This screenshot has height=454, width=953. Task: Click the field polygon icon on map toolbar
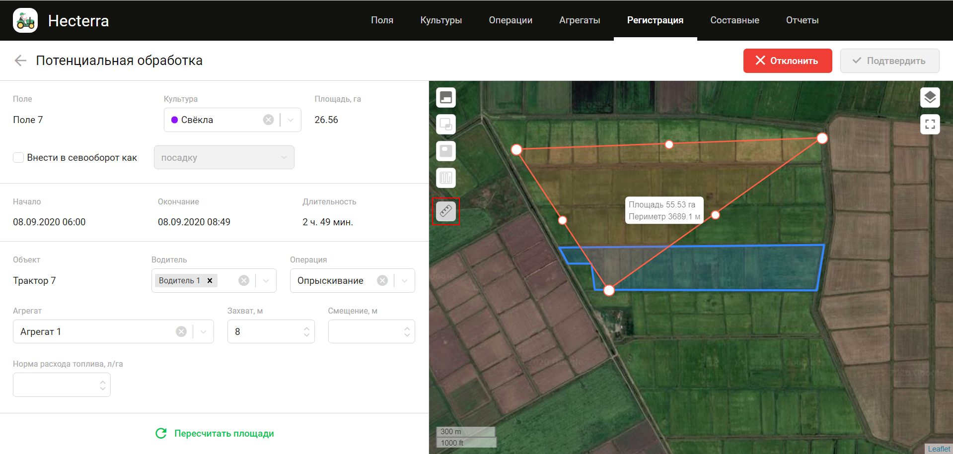(445, 151)
